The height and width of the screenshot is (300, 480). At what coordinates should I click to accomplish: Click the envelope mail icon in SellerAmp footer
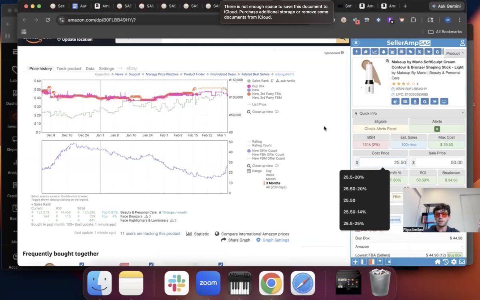(x=462, y=262)
